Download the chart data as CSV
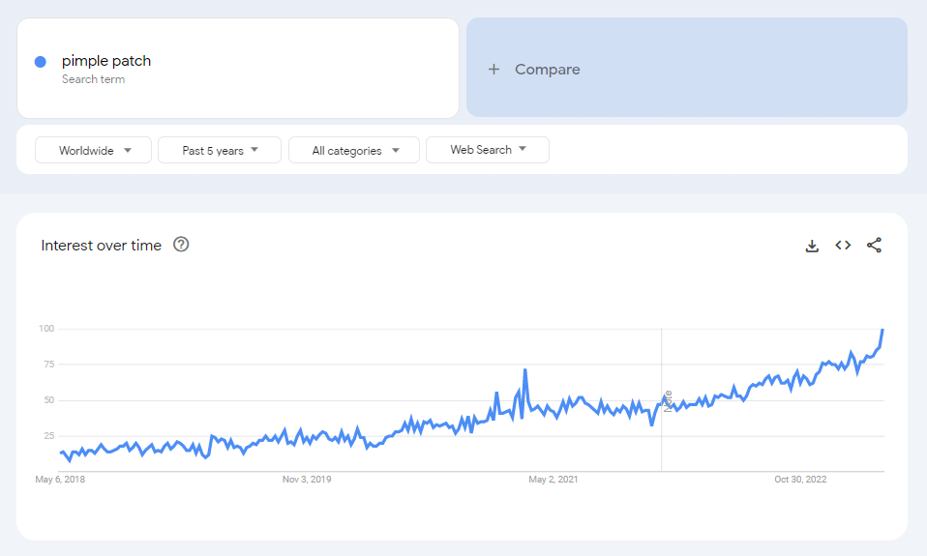The image size is (927, 556). click(812, 246)
